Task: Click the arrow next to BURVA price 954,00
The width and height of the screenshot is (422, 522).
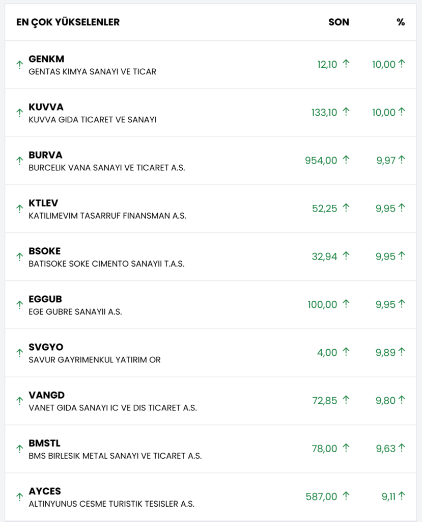Action: (346, 160)
